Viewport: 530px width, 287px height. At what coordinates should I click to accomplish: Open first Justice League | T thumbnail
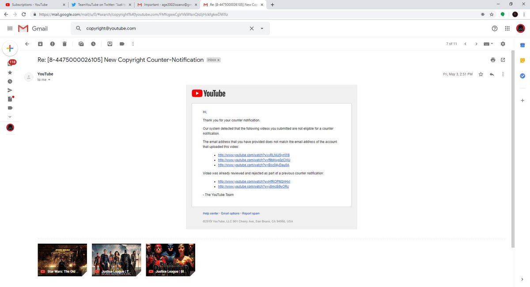pos(117,260)
